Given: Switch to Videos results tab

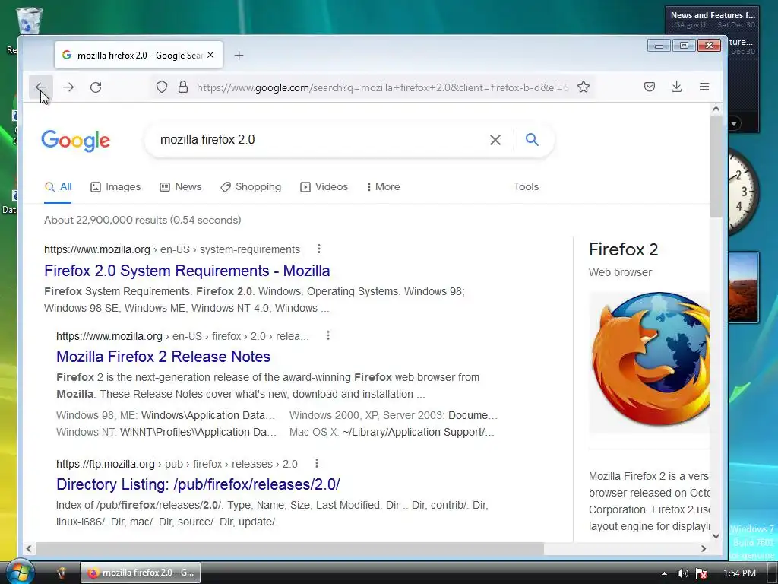Looking at the screenshot, I should [324, 187].
